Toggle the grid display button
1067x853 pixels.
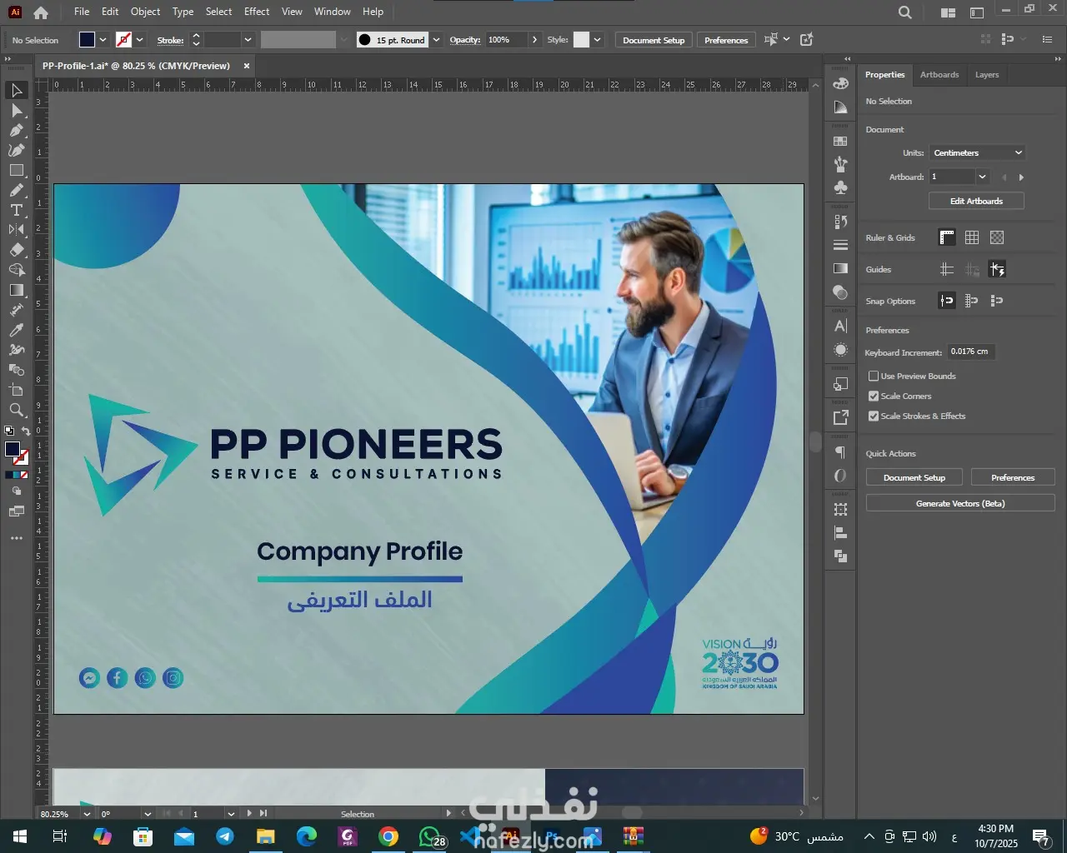972,238
